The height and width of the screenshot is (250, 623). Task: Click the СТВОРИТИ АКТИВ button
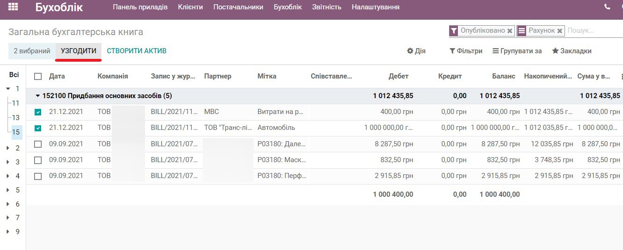tap(137, 51)
